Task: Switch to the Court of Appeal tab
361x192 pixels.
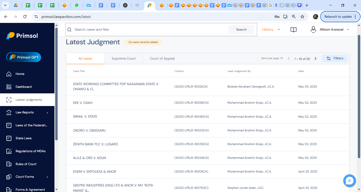Action: coord(162,59)
